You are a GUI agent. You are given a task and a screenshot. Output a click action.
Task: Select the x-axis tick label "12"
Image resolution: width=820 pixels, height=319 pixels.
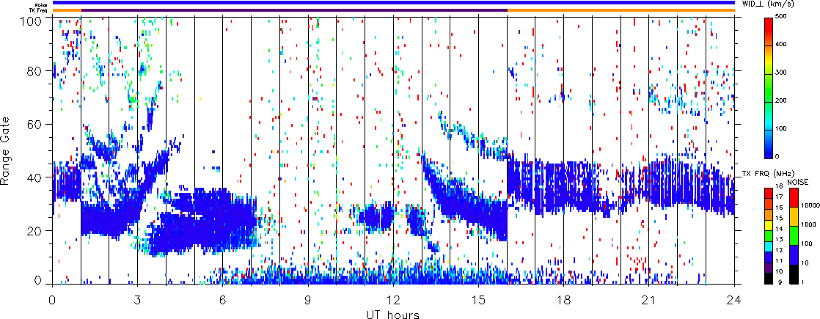pyautogui.click(x=393, y=300)
